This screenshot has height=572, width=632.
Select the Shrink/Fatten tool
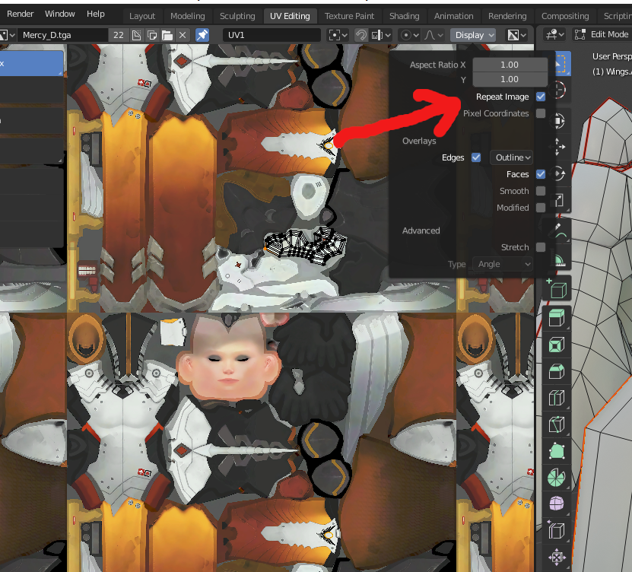(x=557, y=557)
